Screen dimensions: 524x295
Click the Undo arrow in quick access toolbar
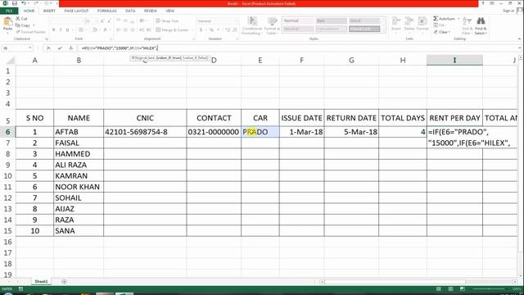tap(24, 3)
